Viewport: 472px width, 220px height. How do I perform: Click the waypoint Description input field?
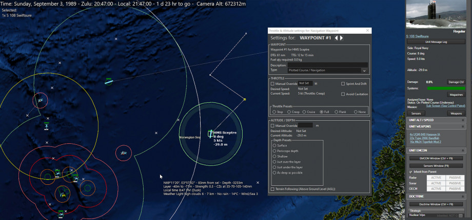tap(328, 65)
